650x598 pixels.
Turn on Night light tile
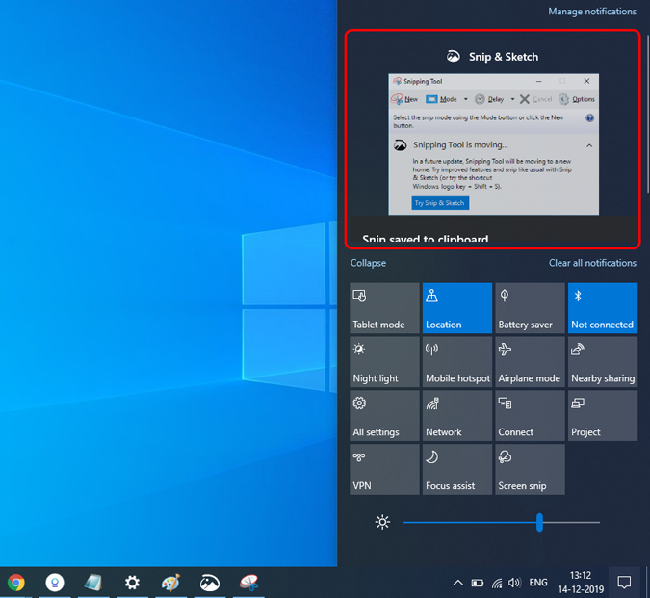pos(384,362)
